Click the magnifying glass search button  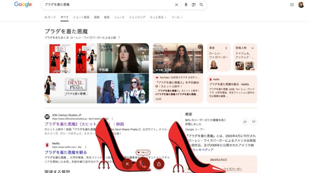pyautogui.click(x=201, y=5)
